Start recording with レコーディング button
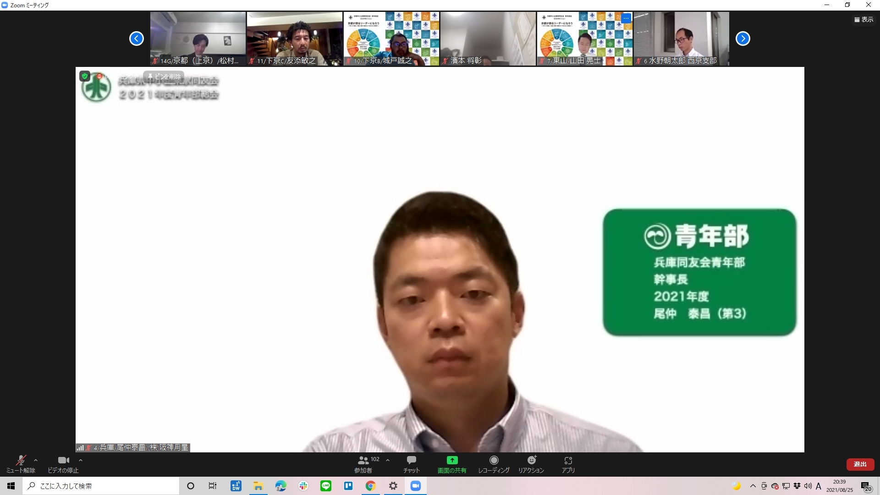 coord(494,464)
